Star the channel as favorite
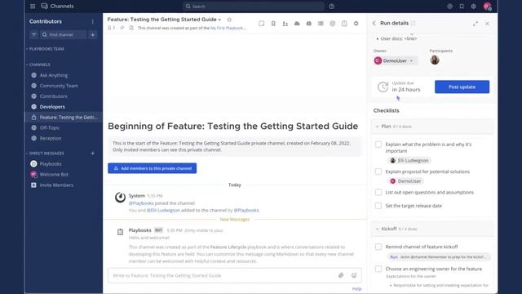This screenshot has height=294, width=522. point(229,20)
